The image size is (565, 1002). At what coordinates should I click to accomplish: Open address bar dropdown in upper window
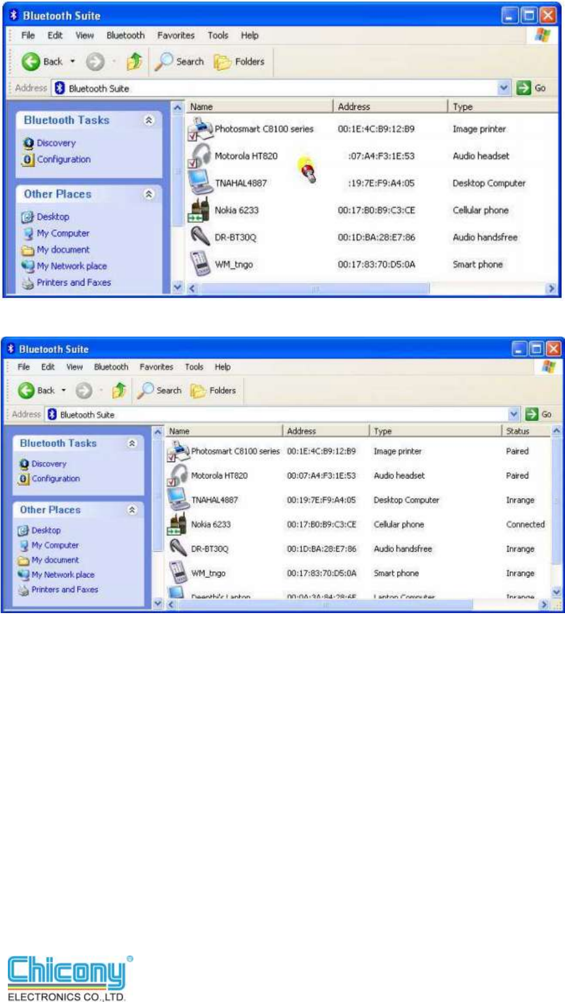pos(504,88)
